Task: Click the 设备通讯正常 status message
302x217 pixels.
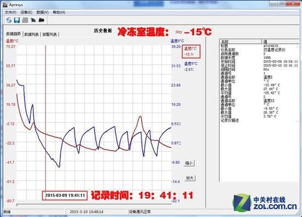Action: tap(140, 212)
